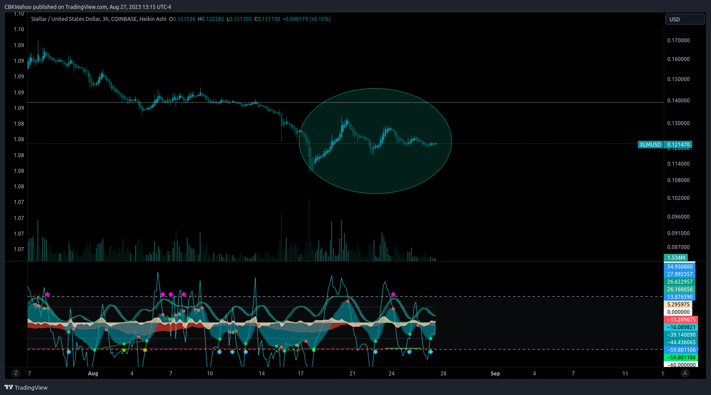Click the 0.140000 price axis label
The height and width of the screenshot is (395, 711).
pyautogui.click(x=678, y=101)
